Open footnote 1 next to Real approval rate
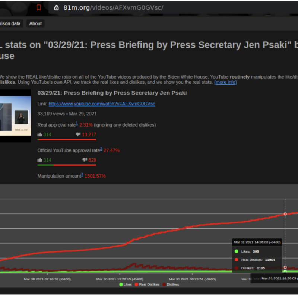The image size is (298, 298). (77, 123)
